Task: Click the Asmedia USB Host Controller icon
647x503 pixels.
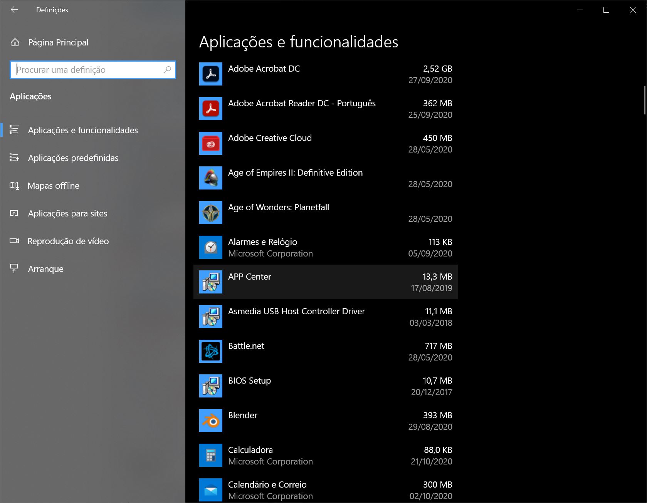Action: pyautogui.click(x=211, y=317)
